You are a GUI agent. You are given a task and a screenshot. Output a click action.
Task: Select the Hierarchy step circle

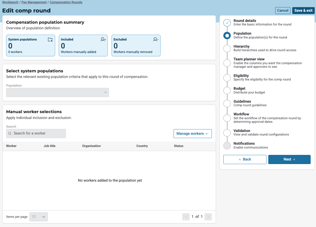point(227,48)
